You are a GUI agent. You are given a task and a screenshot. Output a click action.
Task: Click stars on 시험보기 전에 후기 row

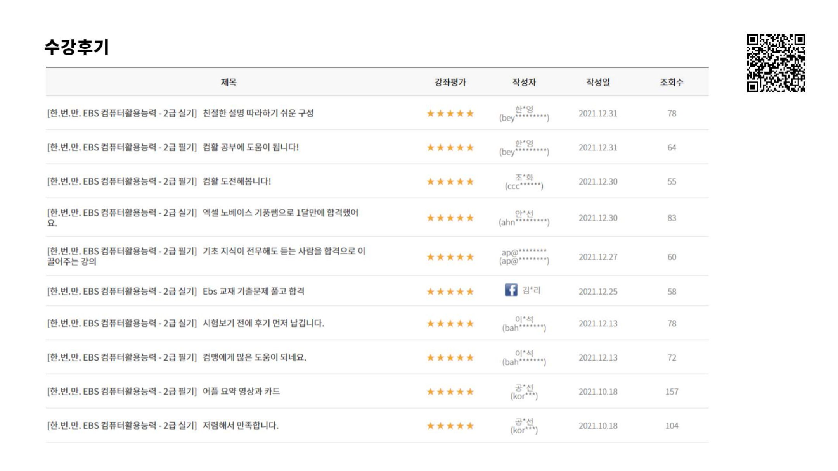[450, 323]
